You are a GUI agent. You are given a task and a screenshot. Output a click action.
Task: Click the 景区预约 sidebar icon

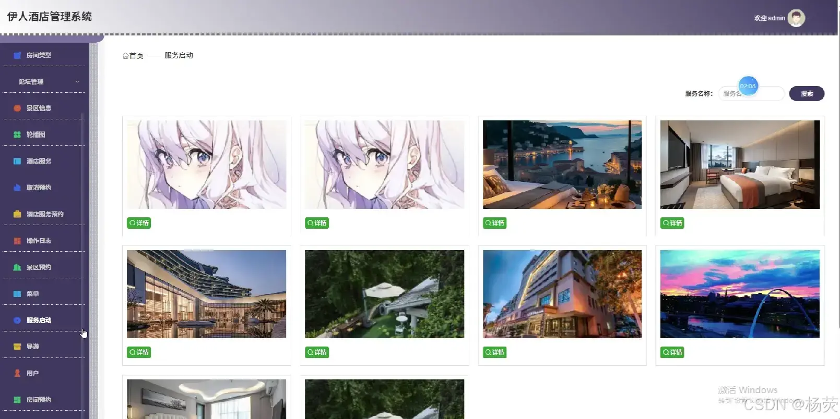17,267
